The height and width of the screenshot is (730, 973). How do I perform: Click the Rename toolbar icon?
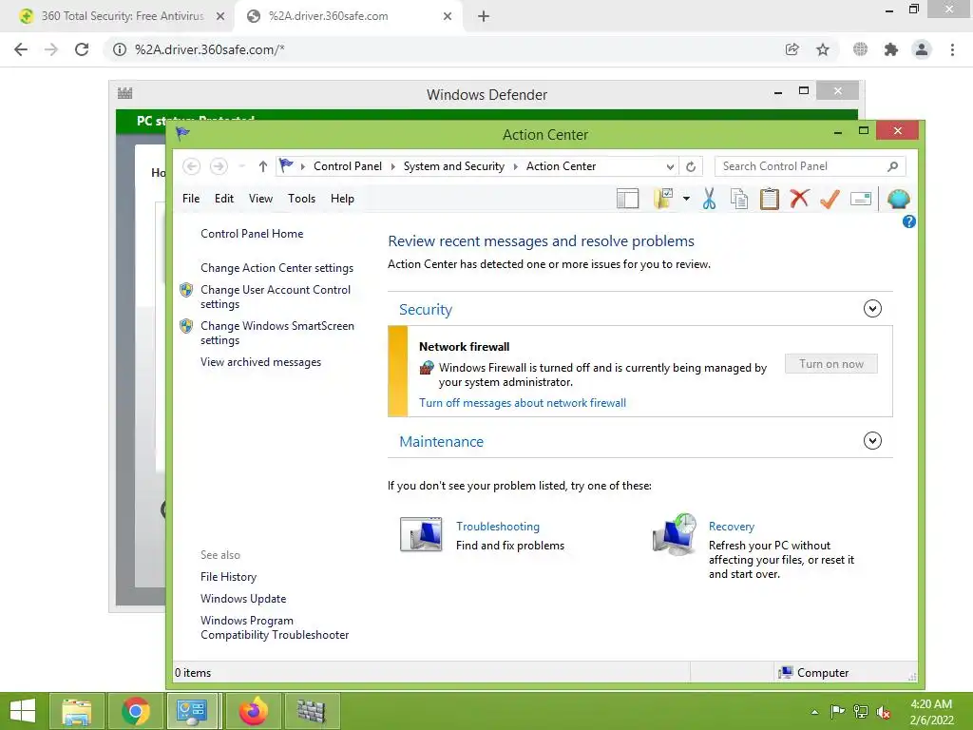coord(861,199)
